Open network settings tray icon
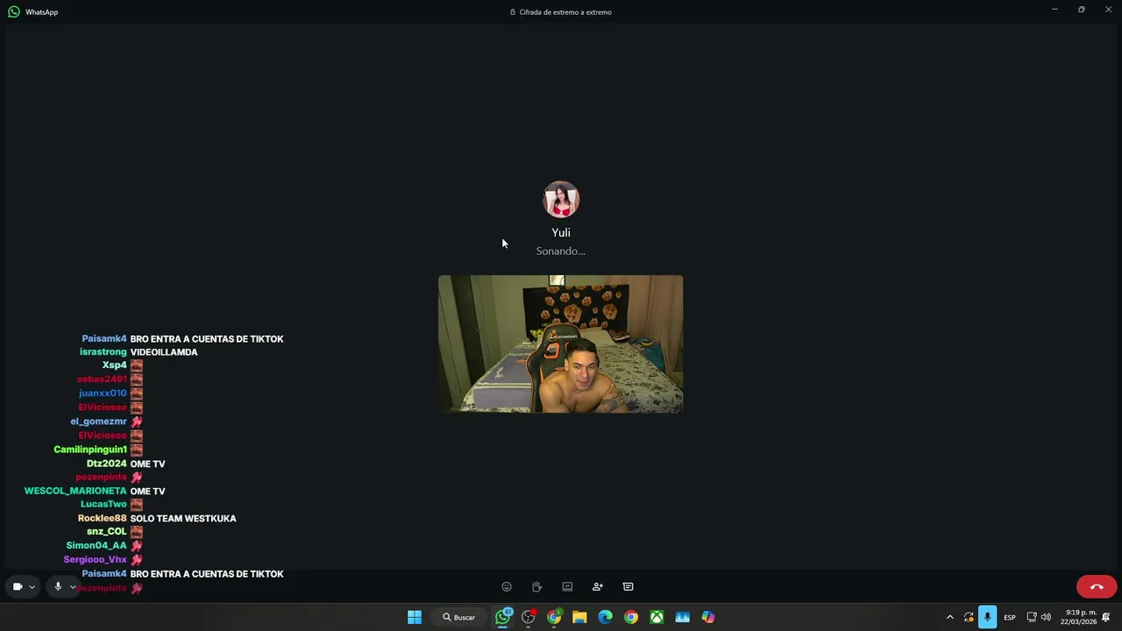 pos(1032,617)
